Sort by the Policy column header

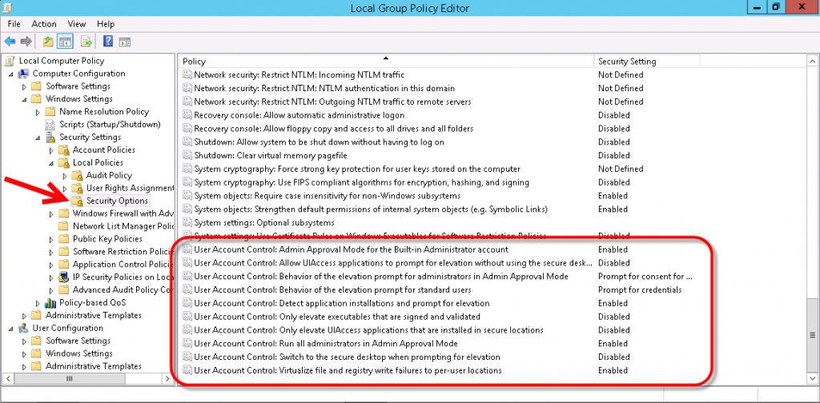[x=387, y=61]
